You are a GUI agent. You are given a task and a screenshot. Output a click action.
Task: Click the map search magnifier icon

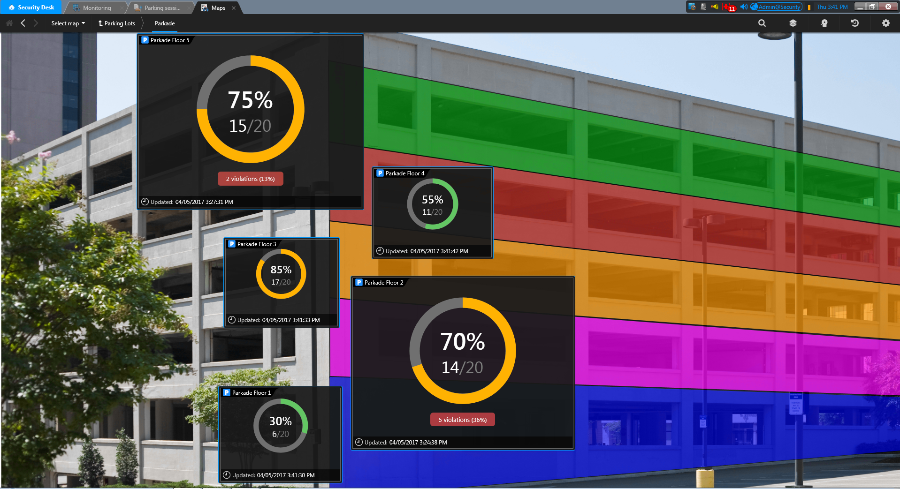762,23
